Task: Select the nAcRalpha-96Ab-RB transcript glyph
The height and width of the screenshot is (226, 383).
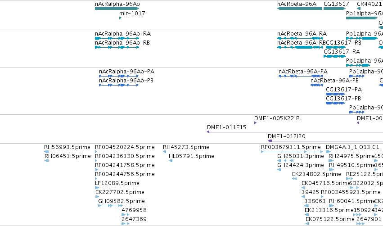Action: [117, 47]
